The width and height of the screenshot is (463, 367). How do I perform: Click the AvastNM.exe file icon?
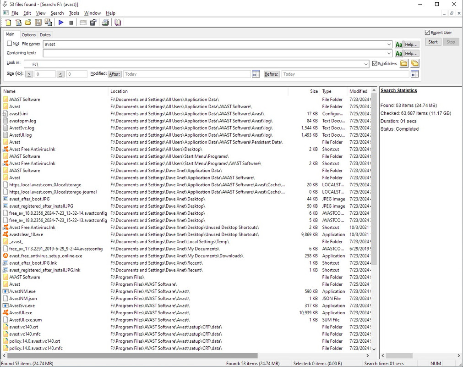tap(5, 291)
